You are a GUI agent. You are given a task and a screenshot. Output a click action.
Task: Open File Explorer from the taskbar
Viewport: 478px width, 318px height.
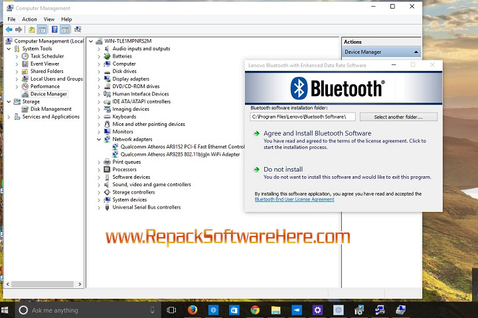coord(276,310)
